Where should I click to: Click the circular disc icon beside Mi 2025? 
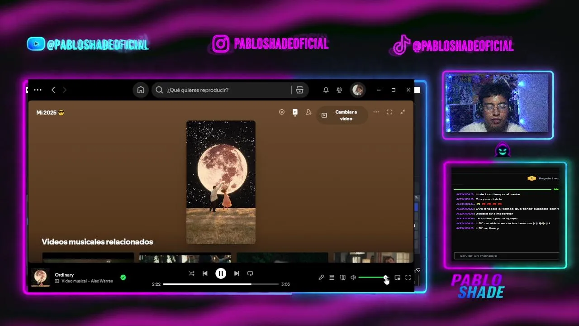[x=282, y=112]
